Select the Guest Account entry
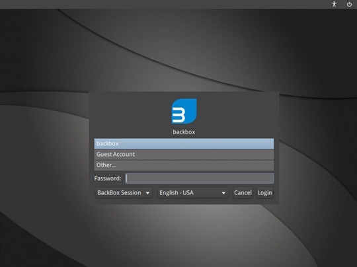The height and width of the screenshot is (267, 357). 184,155
